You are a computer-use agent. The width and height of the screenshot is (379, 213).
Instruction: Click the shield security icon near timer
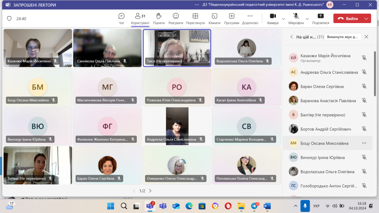click(x=9, y=18)
